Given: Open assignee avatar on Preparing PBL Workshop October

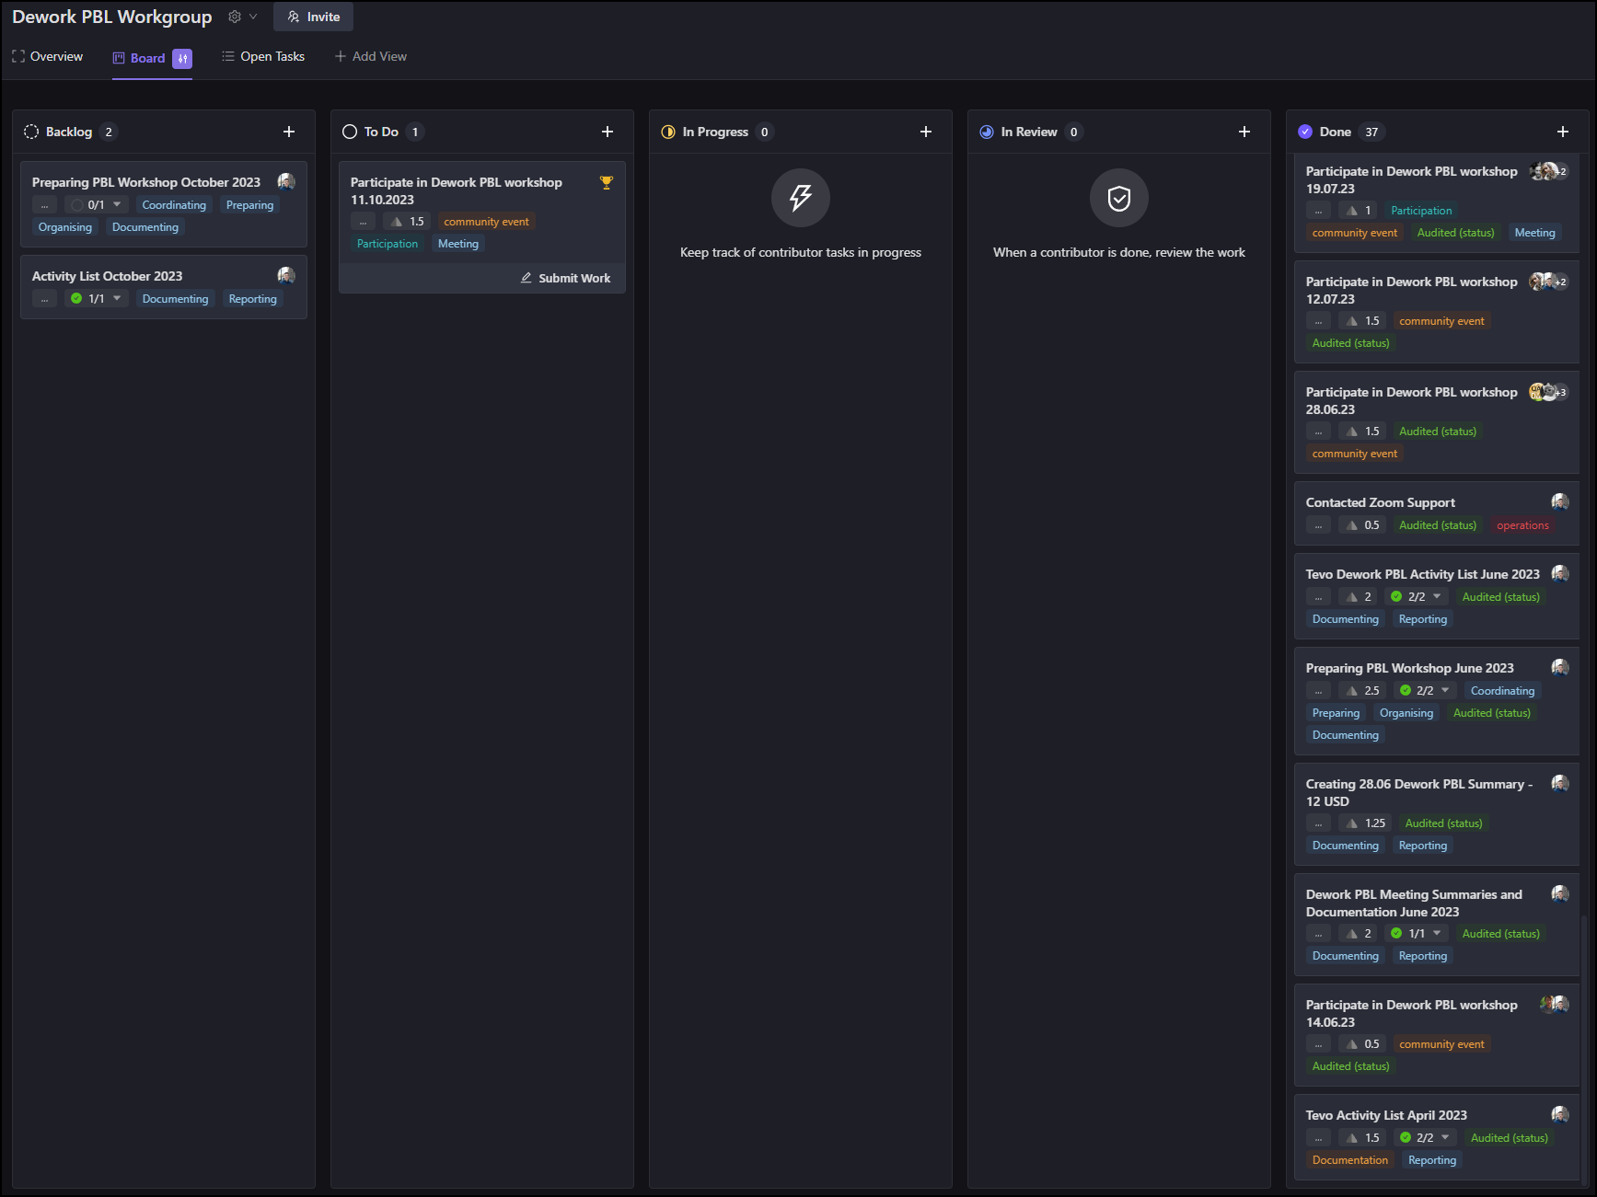Looking at the screenshot, I should 286,181.
